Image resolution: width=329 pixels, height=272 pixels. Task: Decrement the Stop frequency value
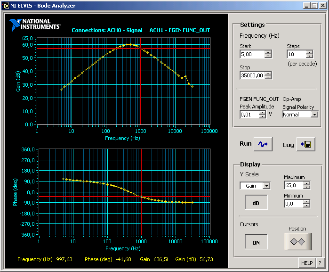click(x=268, y=77)
